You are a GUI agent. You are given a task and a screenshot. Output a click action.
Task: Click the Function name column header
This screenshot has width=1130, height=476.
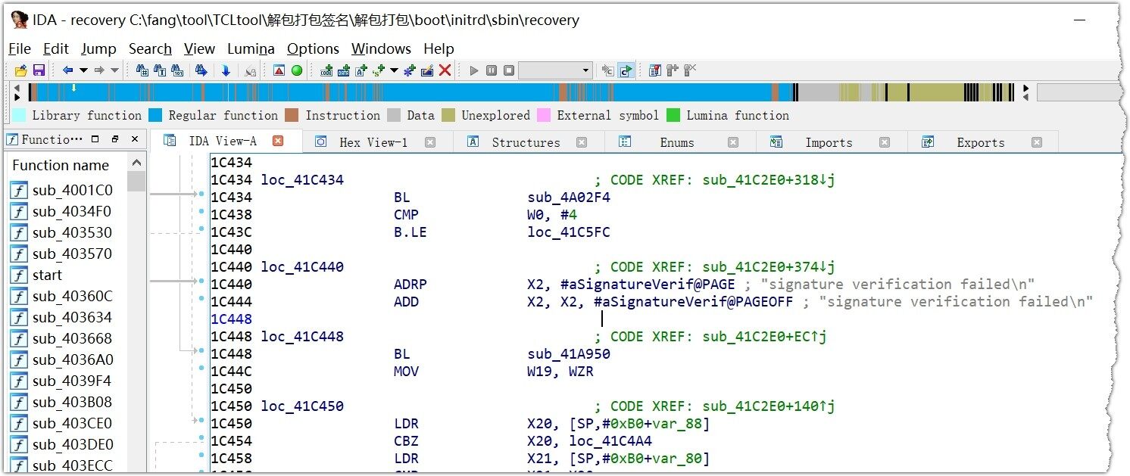click(x=61, y=165)
